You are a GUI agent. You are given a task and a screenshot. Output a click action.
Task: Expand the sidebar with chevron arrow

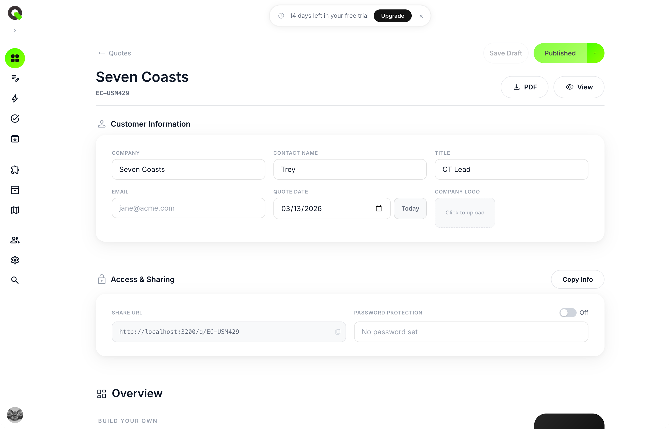point(15,31)
